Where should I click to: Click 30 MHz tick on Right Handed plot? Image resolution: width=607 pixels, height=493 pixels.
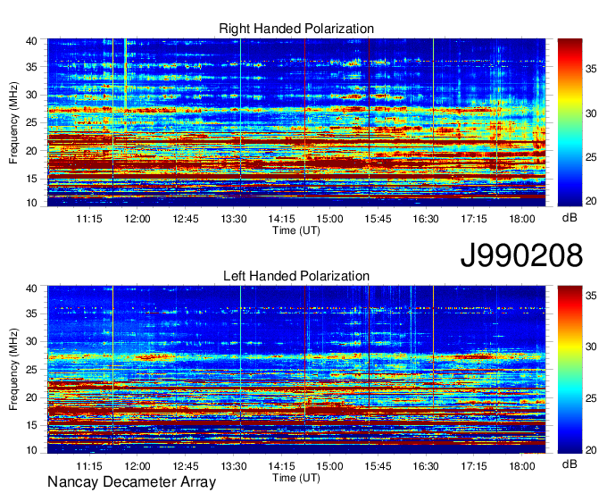pos(31,95)
